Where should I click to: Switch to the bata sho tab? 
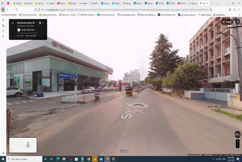pyautogui.click(x=193, y=3)
